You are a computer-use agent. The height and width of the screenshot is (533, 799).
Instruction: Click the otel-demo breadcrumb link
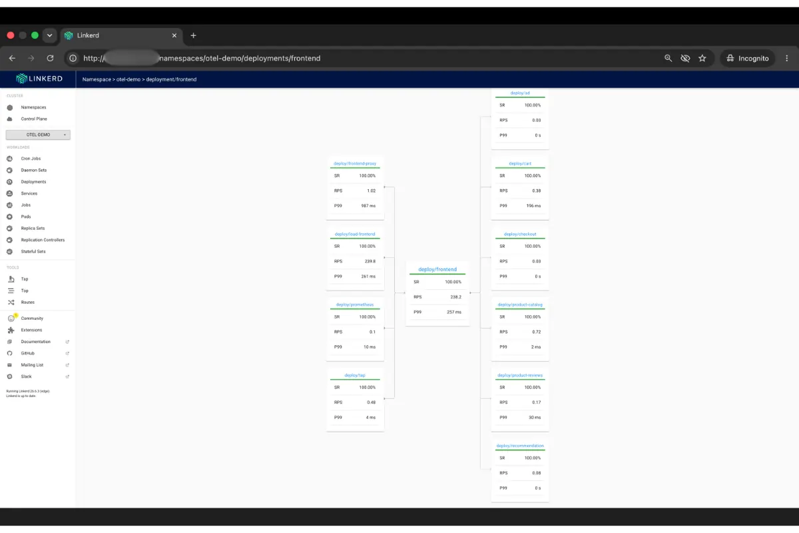tap(129, 79)
